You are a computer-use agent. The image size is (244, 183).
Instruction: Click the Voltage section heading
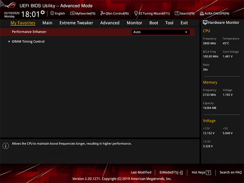point(209,121)
